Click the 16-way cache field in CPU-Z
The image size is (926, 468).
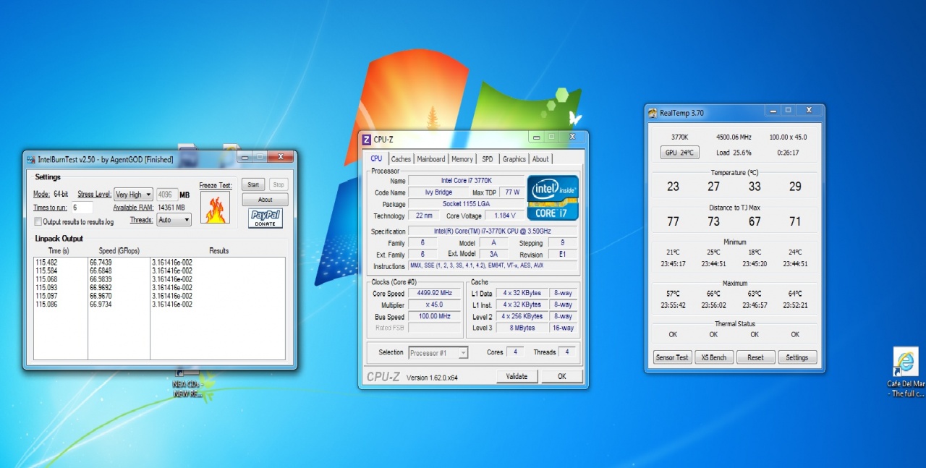point(563,328)
